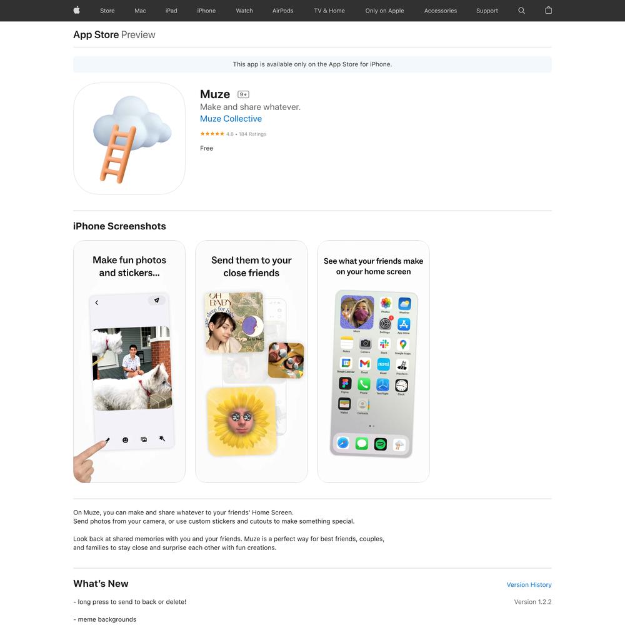Open the Muze Collective developer link
This screenshot has height=625, width=625.
[x=231, y=119]
